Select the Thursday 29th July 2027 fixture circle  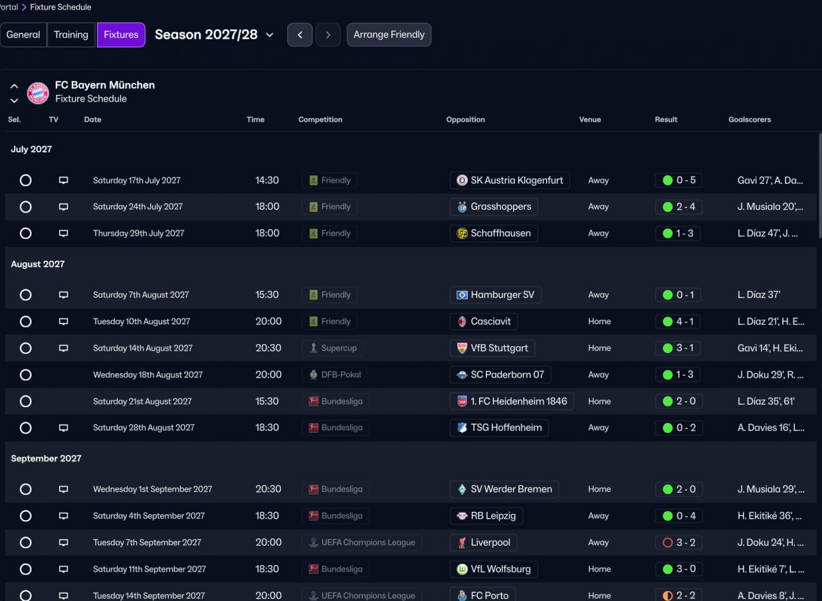click(26, 233)
